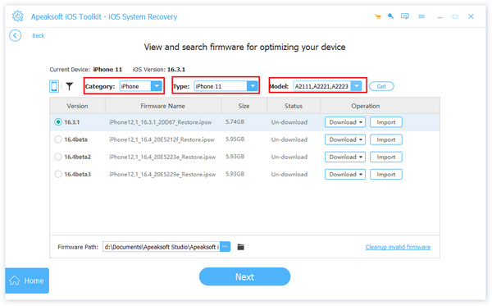Open the hamburger menu in title bar
Screen dimensions: 492x306
point(421,16)
